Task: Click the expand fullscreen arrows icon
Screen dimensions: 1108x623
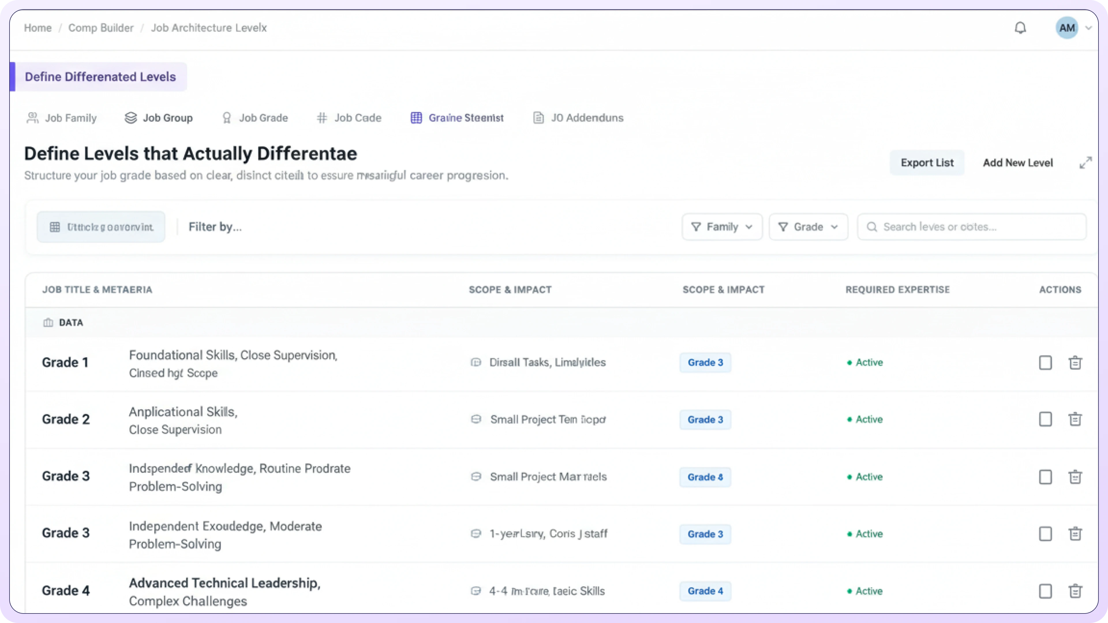Action: tap(1085, 162)
